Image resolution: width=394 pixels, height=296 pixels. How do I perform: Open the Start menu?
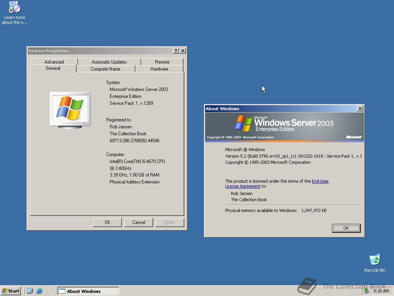coord(11,291)
